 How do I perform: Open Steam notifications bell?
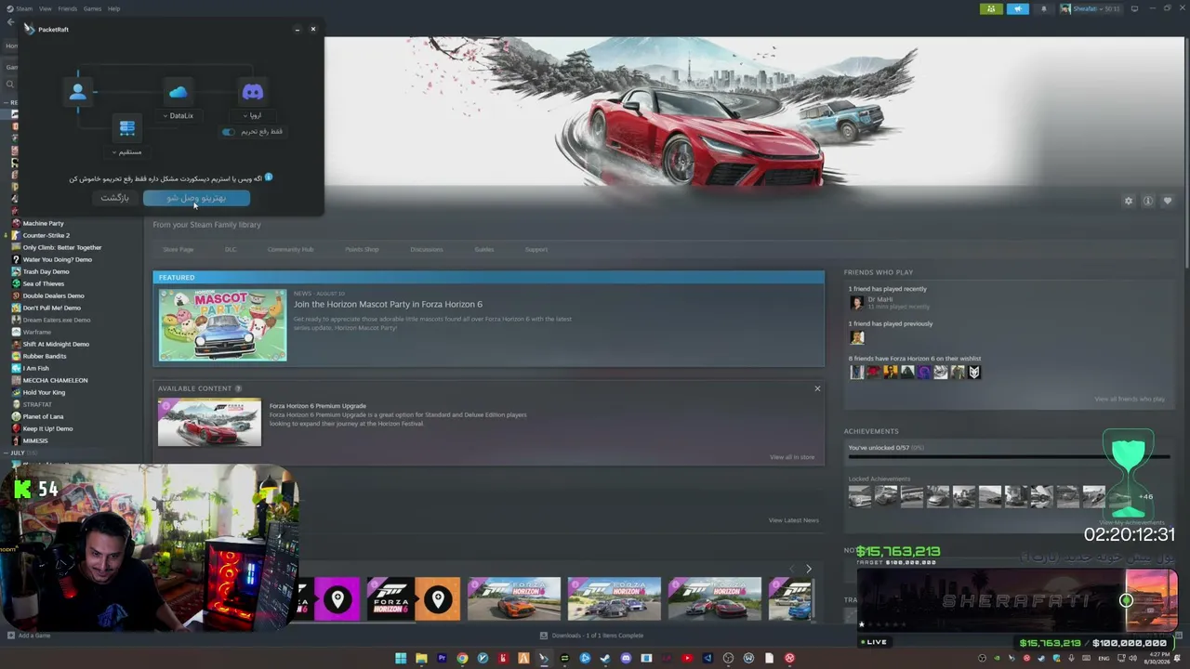[1043, 8]
